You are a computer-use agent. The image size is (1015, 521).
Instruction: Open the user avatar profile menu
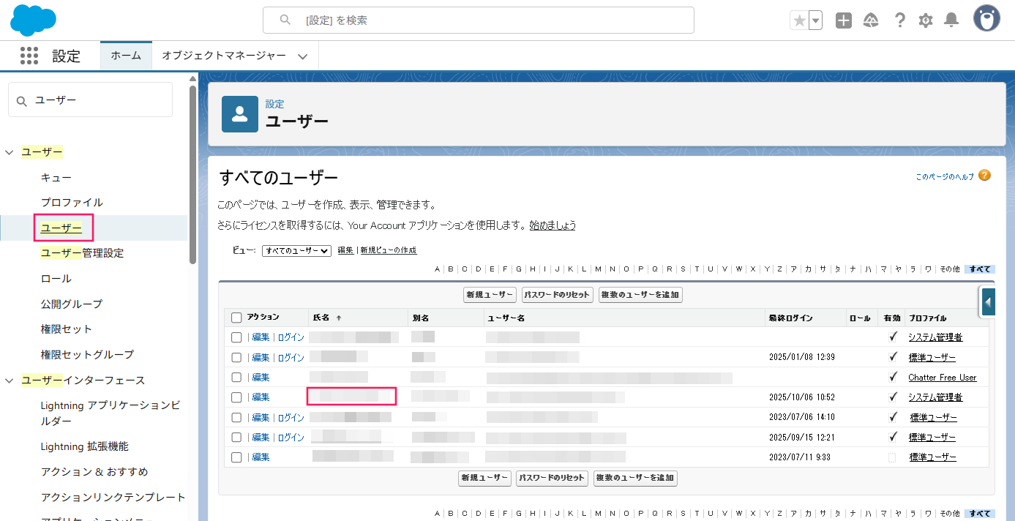click(x=986, y=19)
